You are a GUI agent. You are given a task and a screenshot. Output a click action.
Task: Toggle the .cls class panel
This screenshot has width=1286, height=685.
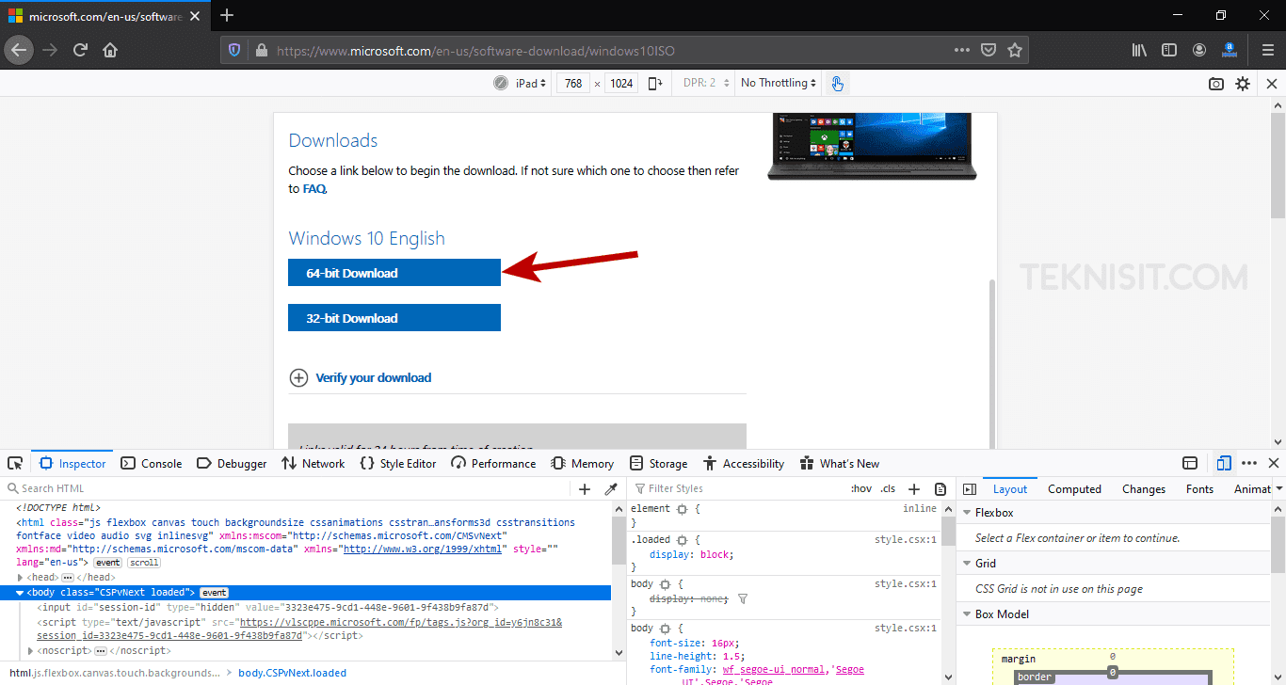click(888, 489)
